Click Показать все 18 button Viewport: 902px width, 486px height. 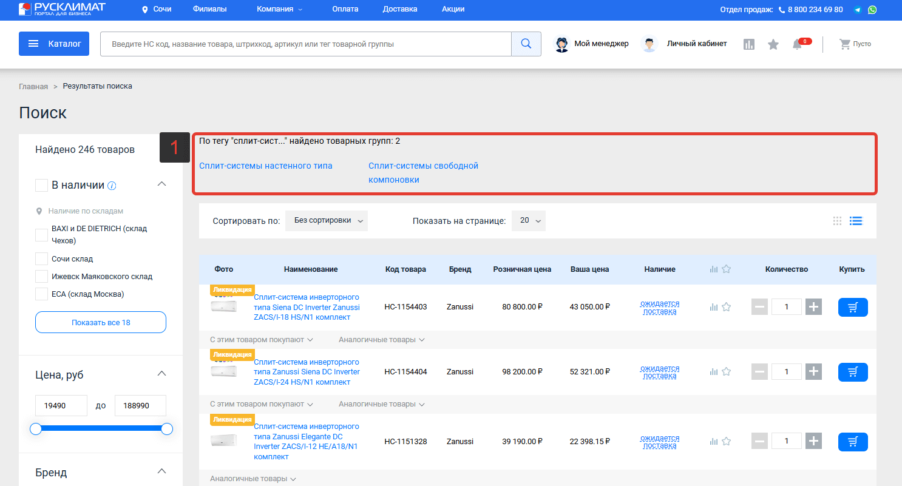pos(101,322)
